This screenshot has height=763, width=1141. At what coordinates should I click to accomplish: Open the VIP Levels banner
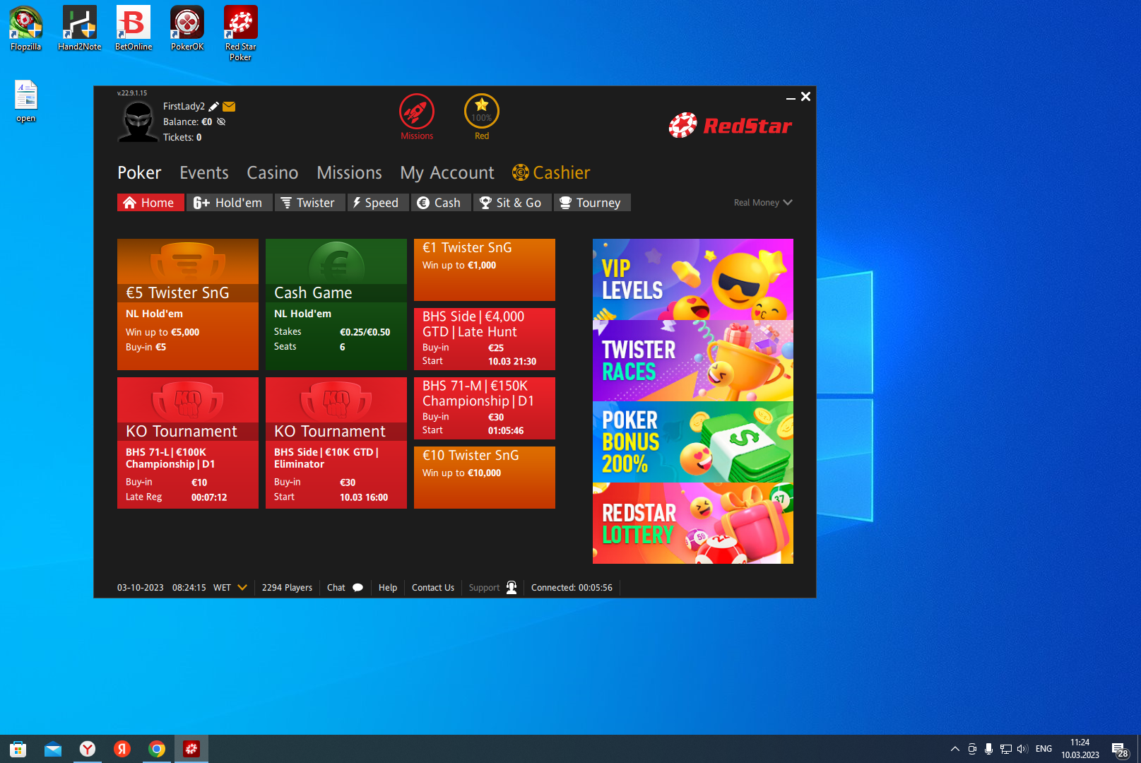tap(693, 280)
